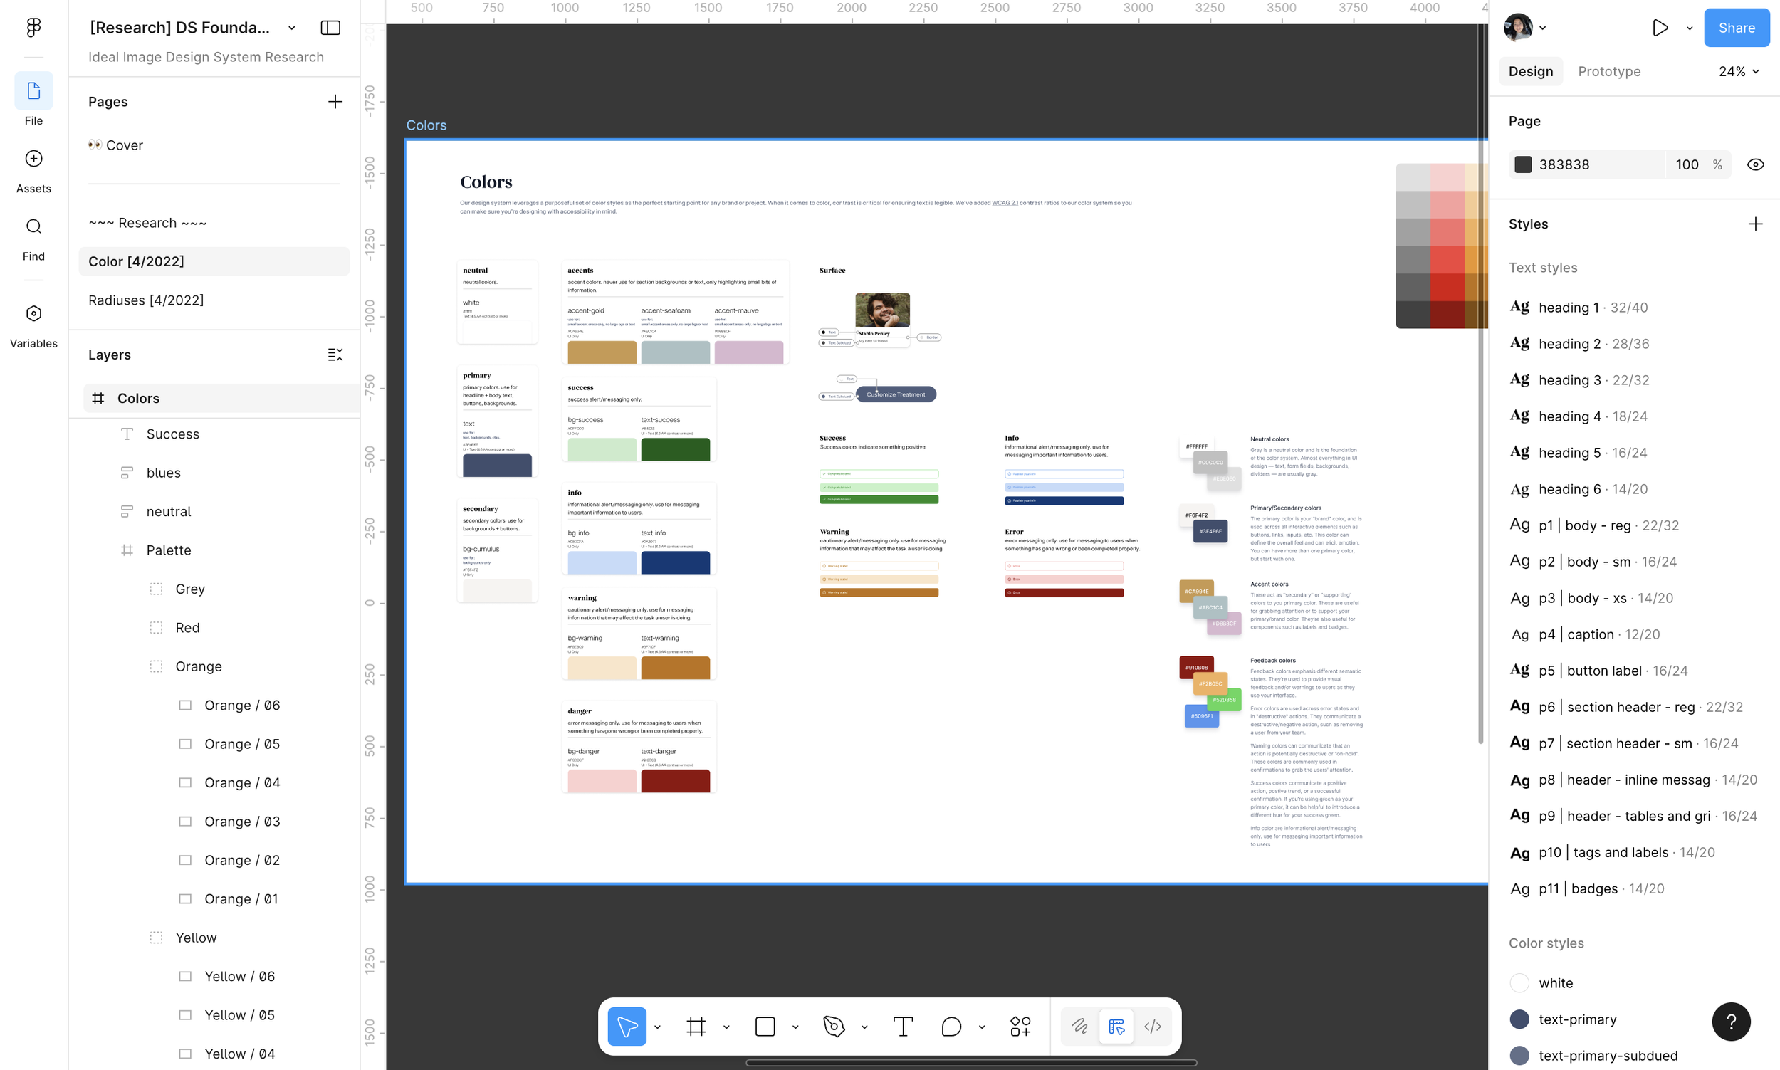Open the Actions components tool

coord(1020,1026)
